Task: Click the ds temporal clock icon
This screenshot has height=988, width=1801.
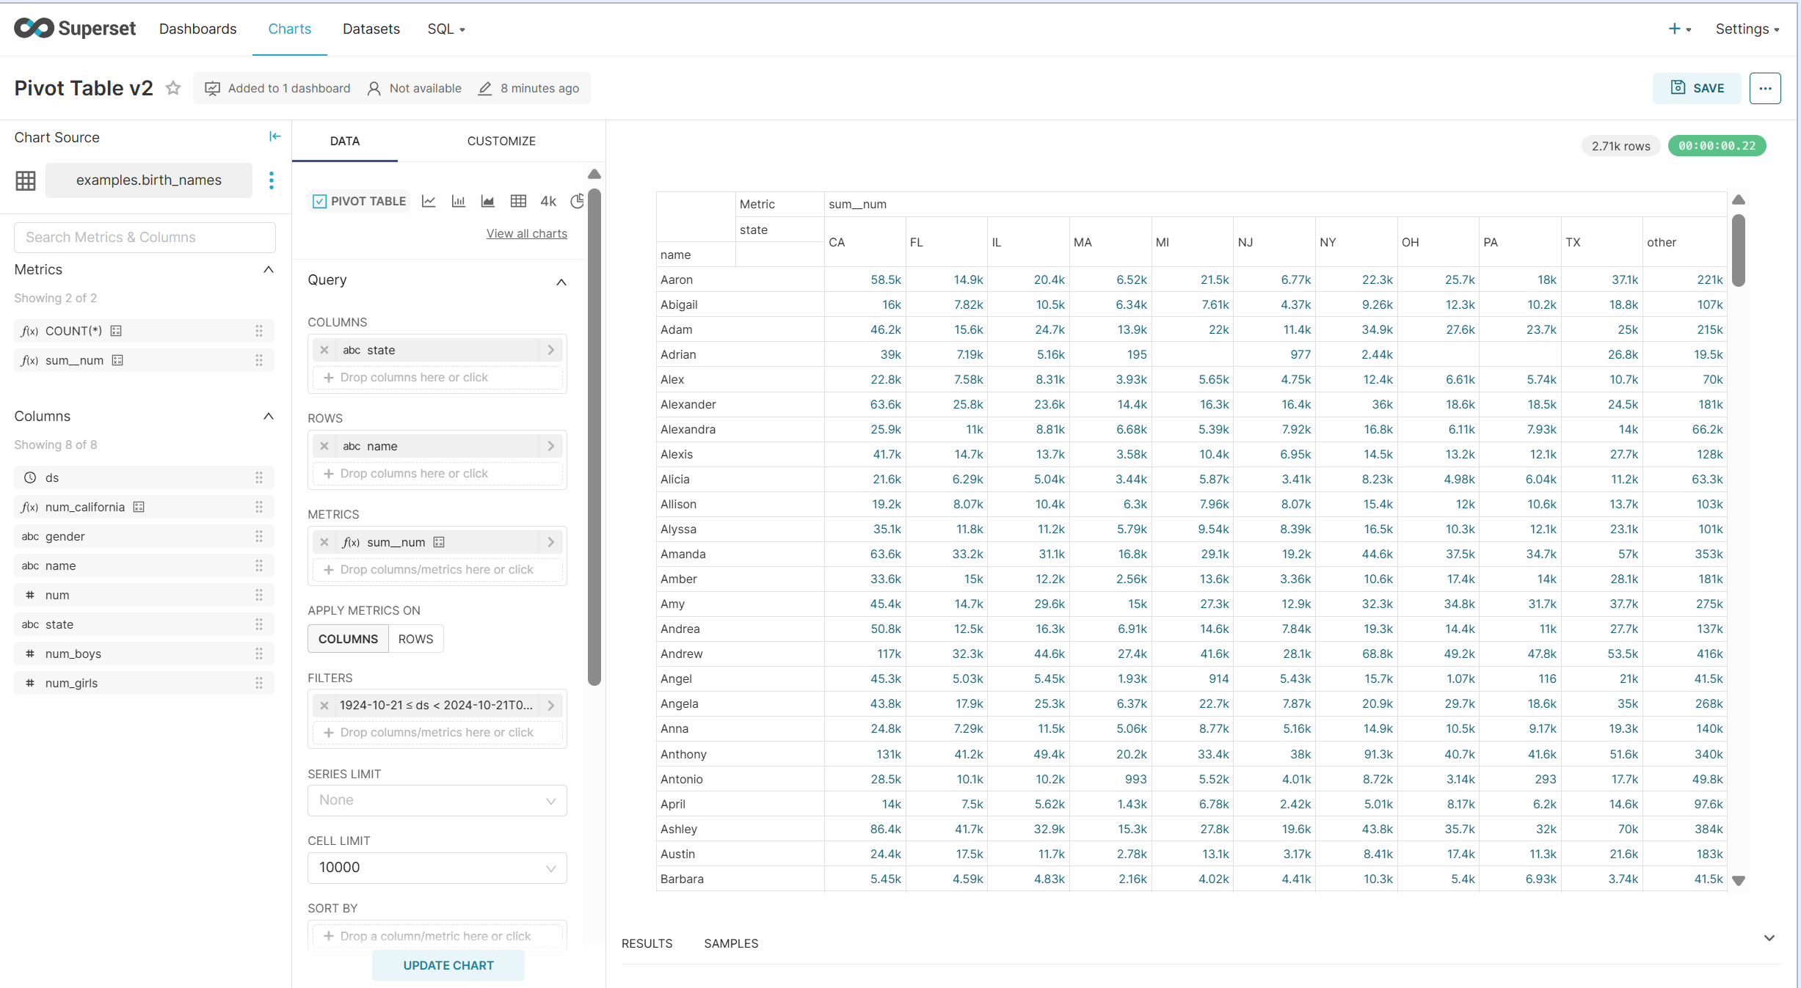Action: [30, 477]
